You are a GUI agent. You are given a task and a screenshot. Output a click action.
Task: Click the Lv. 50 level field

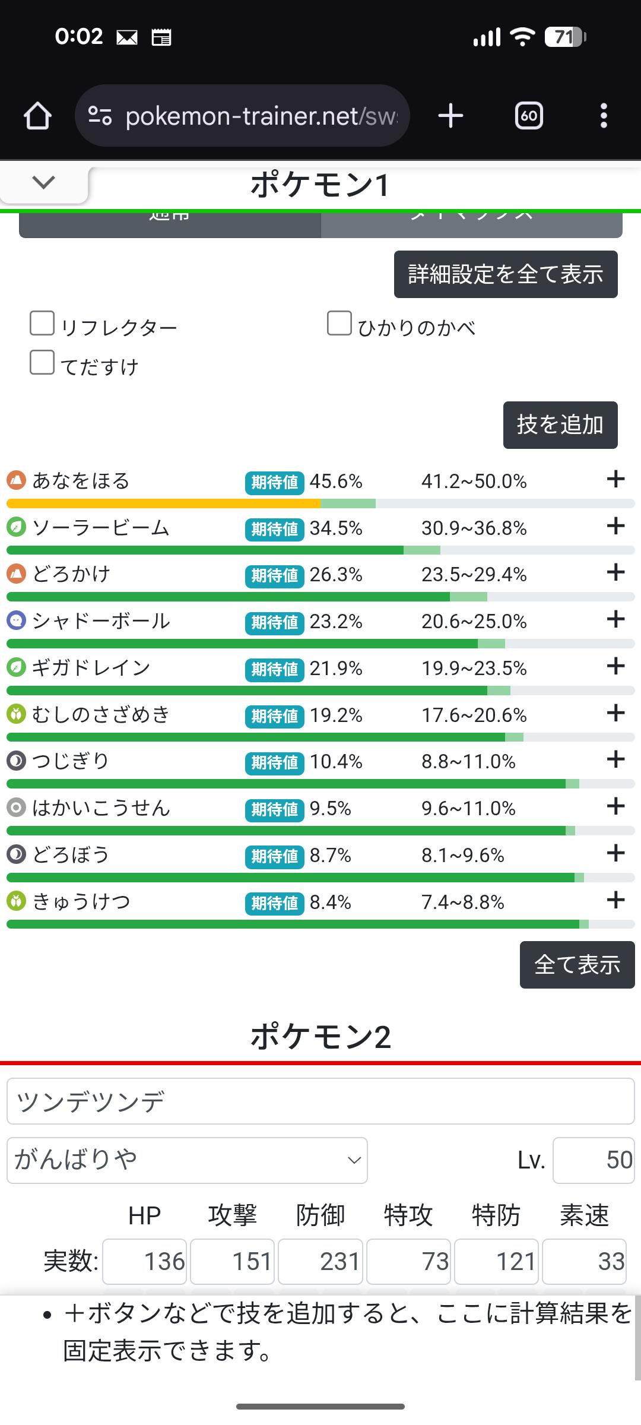point(594,1160)
